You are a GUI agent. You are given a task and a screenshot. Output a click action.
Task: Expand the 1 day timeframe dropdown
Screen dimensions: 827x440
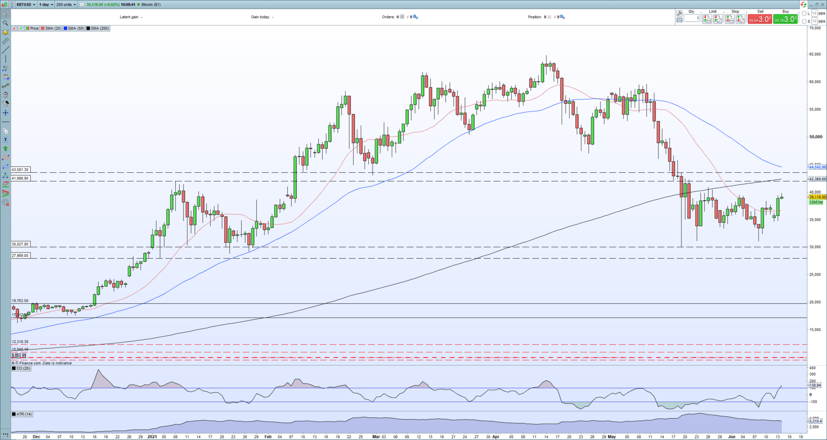click(x=46, y=5)
